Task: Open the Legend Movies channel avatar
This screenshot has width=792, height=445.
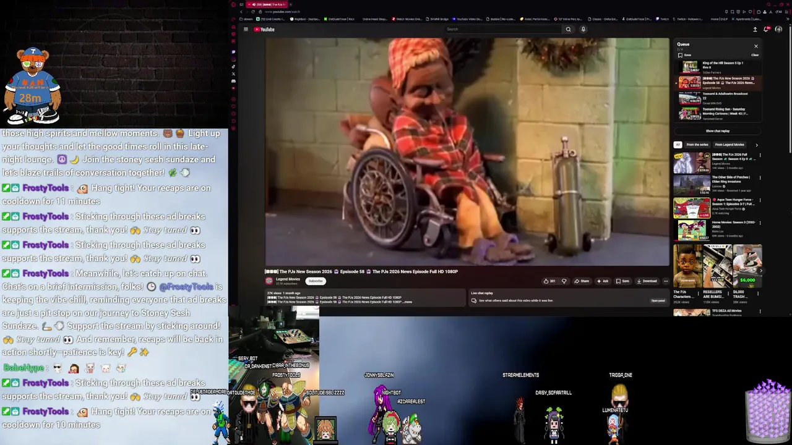Action: [269, 281]
